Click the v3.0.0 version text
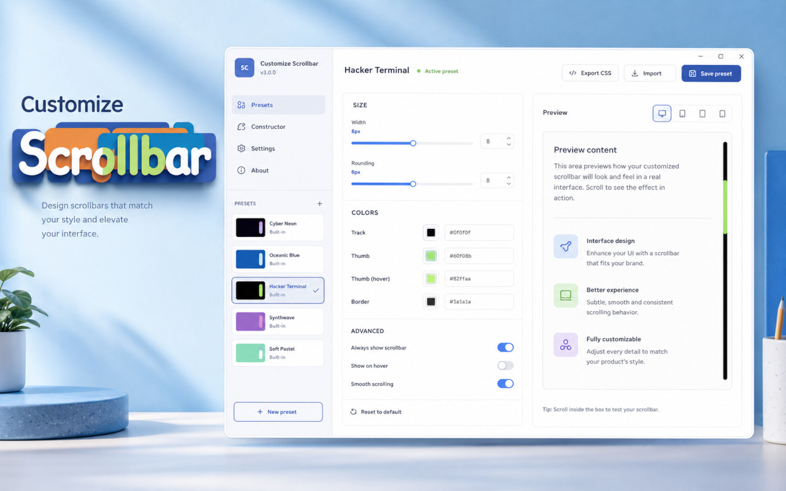Image resolution: width=786 pixels, height=491 pixels. [x=268, y=72]
